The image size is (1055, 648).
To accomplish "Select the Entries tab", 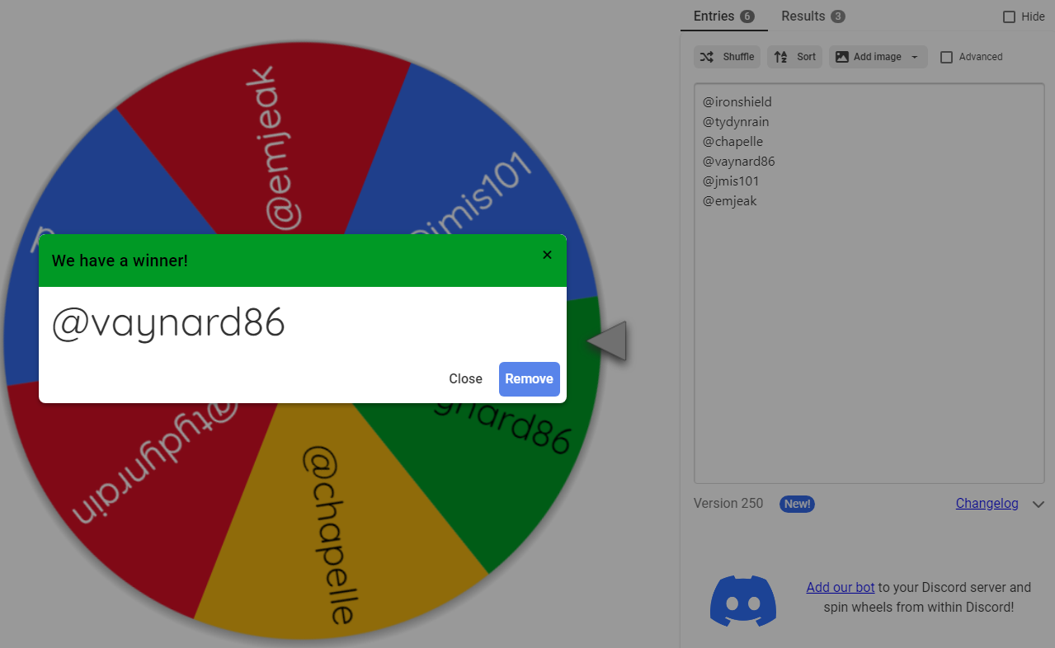I will (x=724, y=16).
